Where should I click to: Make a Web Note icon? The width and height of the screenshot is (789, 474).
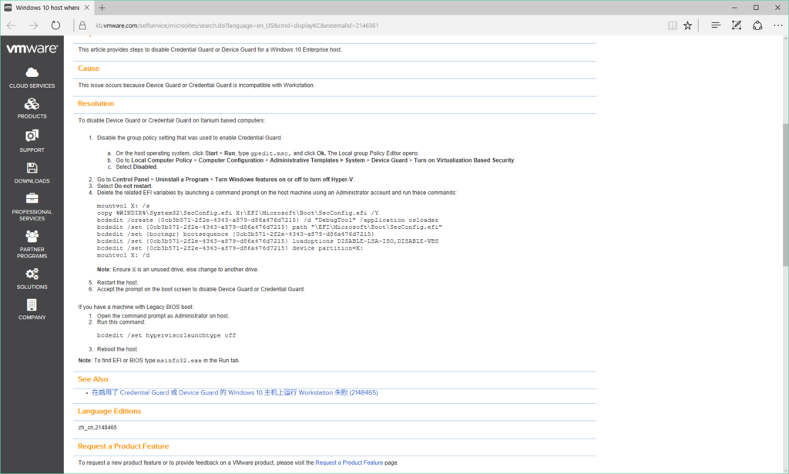coord(736,25)
